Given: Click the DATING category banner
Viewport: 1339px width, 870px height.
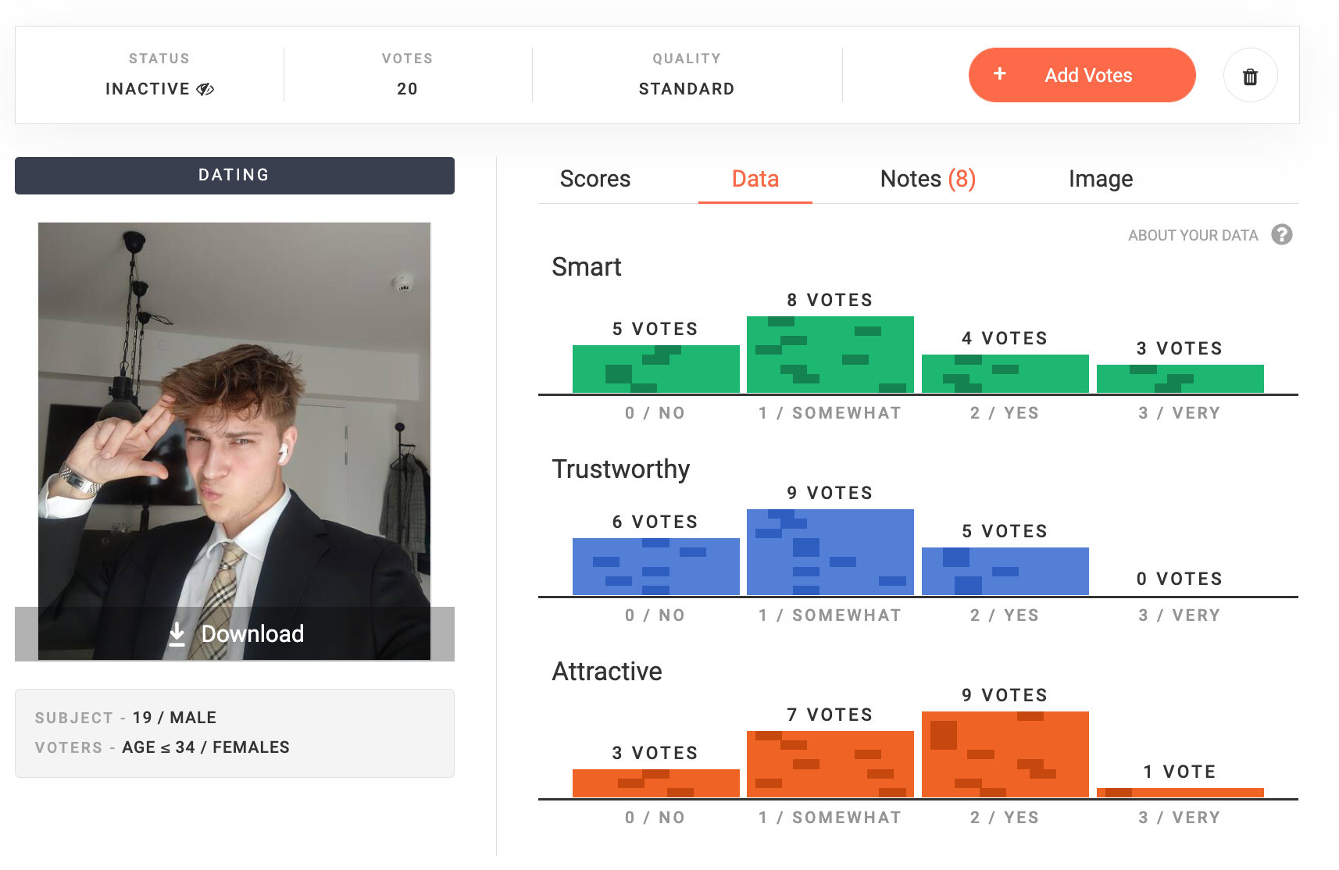Looking at the screenshot, I should click(x=234, y=176).
